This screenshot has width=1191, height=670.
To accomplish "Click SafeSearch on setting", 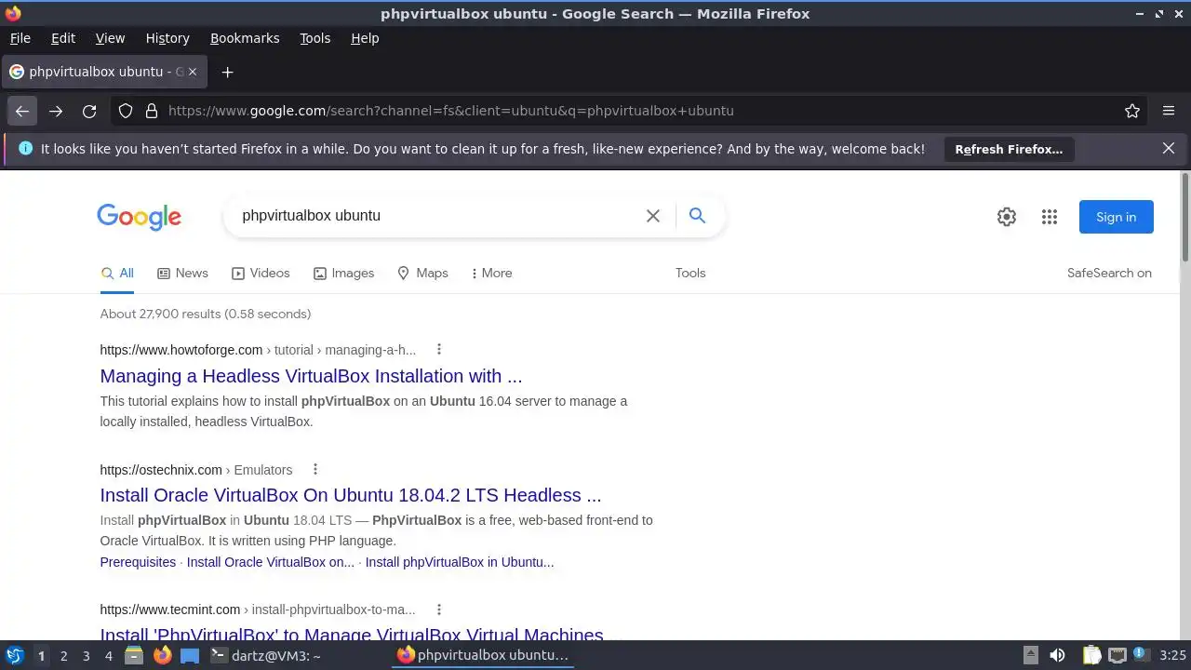I will click(x=1109, y=273).
